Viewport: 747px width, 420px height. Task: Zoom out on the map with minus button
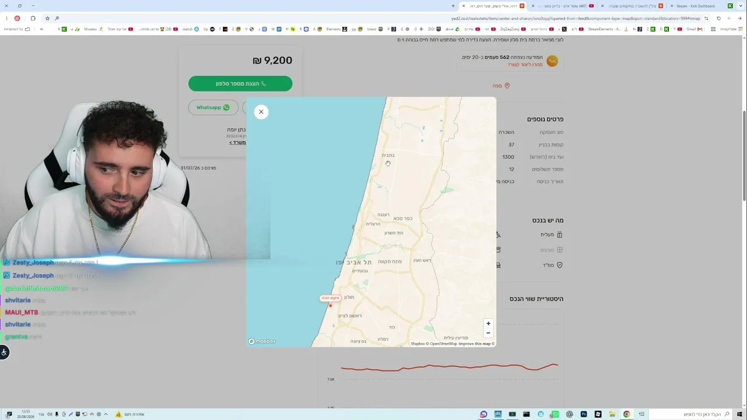point(488,333)
